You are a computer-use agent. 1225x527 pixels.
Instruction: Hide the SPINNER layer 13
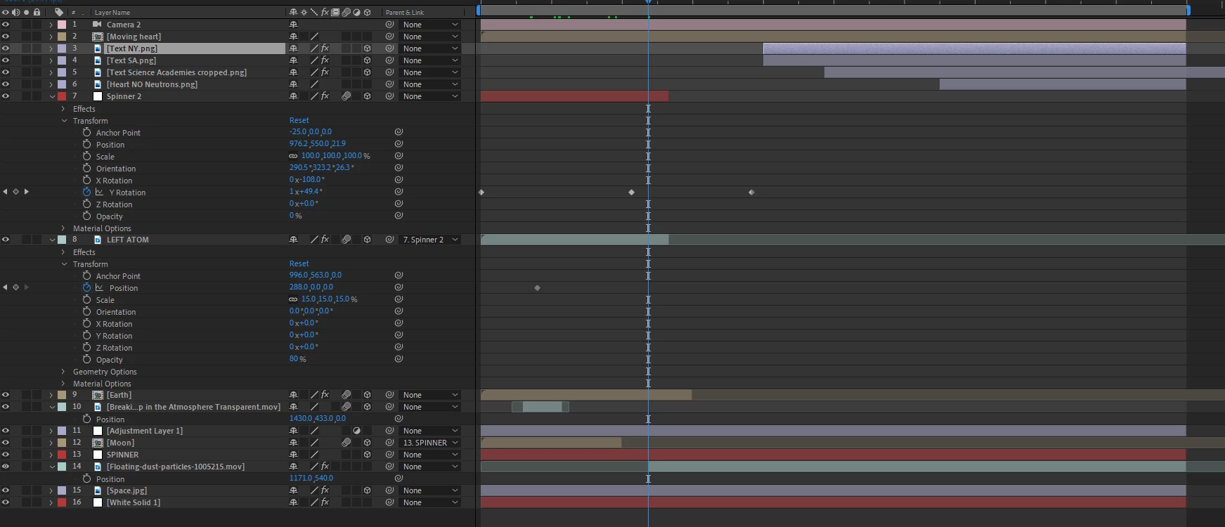coord(6,455)
